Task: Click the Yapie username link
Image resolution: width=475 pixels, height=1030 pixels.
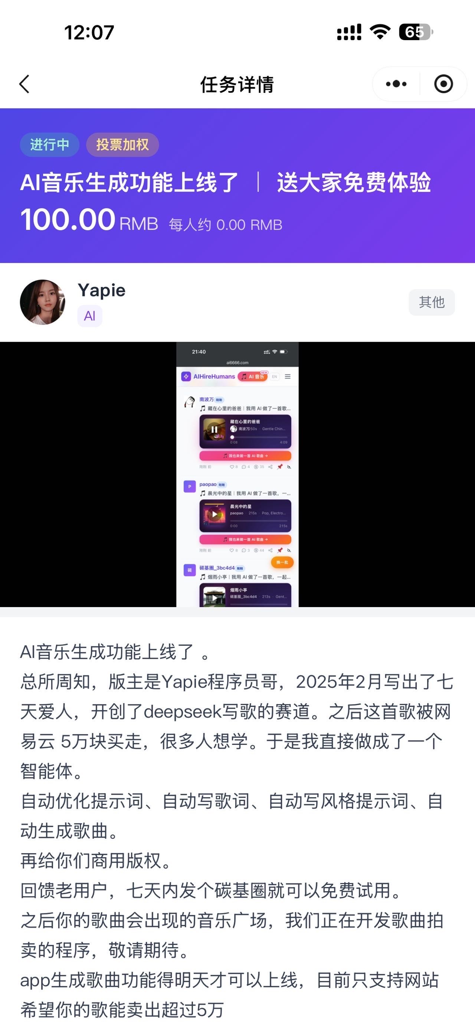Action: (x=101, y=291)
